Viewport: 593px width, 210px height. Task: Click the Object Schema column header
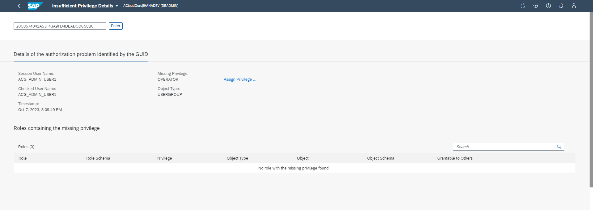[x=380, y=158]
